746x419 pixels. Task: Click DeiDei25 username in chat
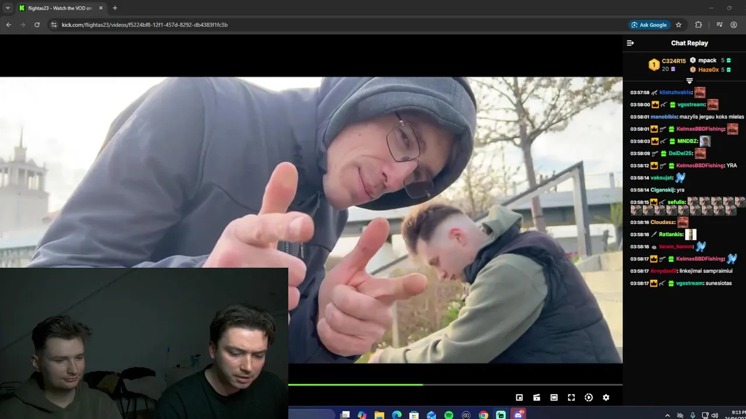pyautogui.click(x=680, y=154)
